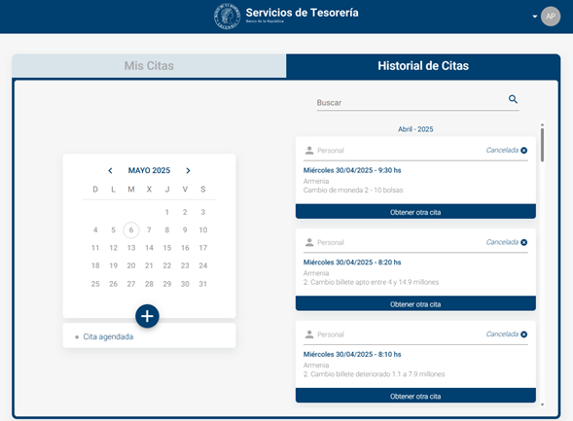The height and width of the screenshot is (421, 573).
Task: Select May 6 circled date
Action: 130,230
